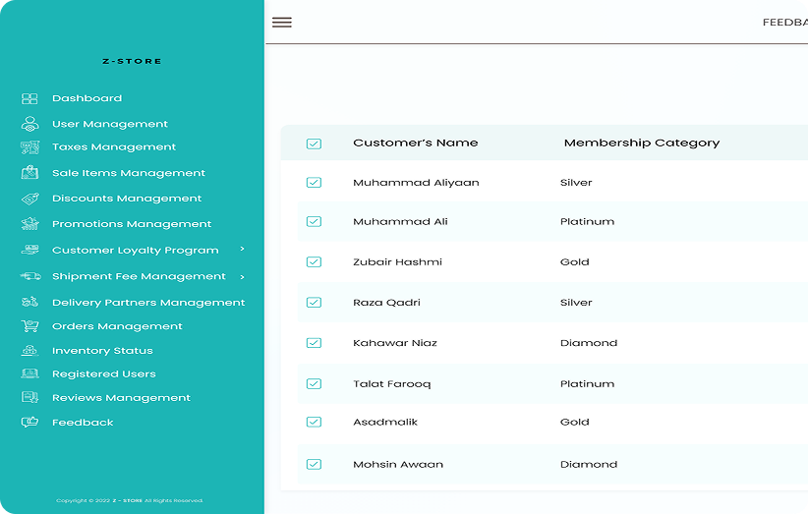
Task: Open Inventory Status in the sidebar
Action: click(x=102, y=351)
